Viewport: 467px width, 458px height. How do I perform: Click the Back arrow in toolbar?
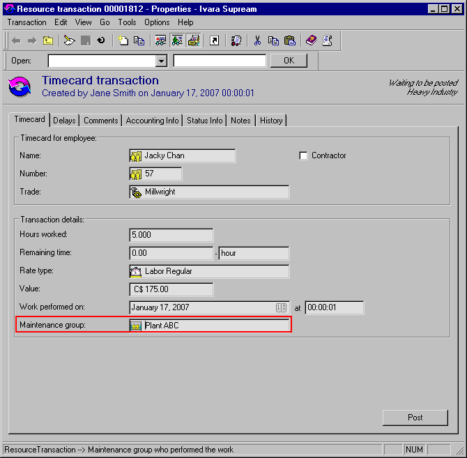pyautogui.click(x=16, y=40)
